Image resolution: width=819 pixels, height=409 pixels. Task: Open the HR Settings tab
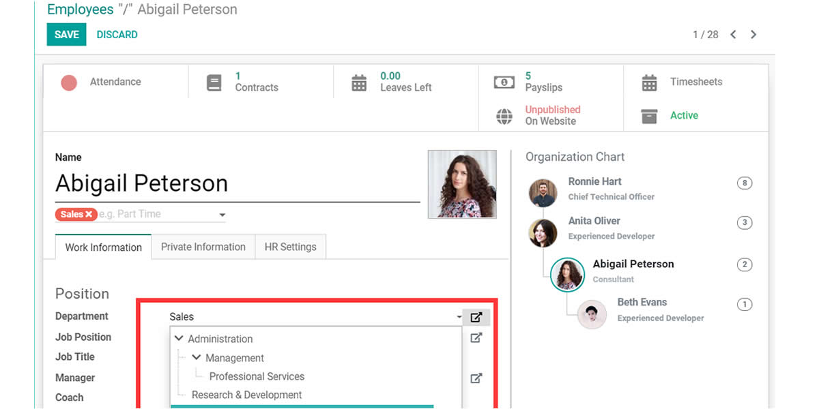click(290, 247)
